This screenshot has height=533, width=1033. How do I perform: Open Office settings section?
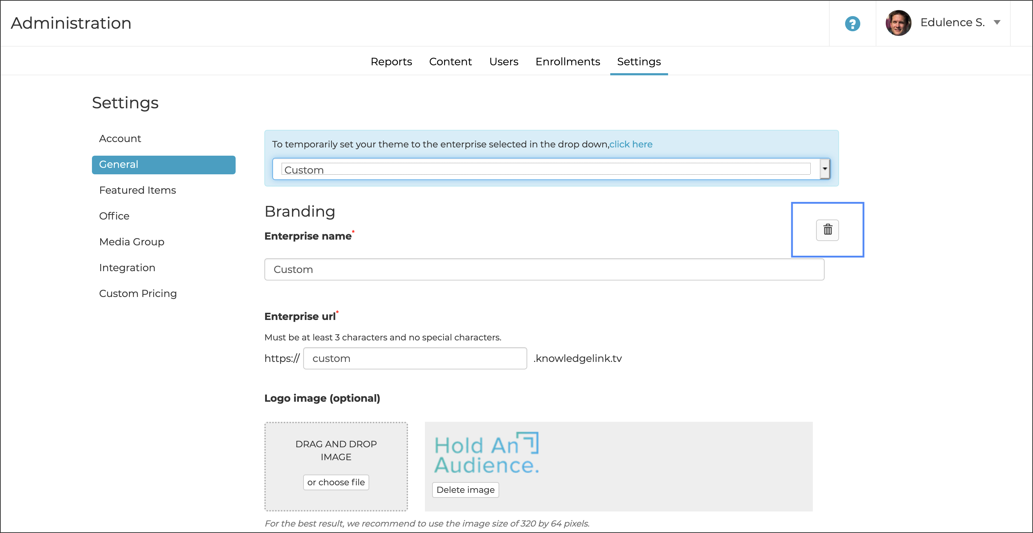(x=114, y=216)
